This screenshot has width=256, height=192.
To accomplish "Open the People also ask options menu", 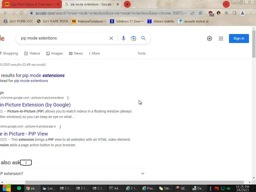I will point(26,162).
